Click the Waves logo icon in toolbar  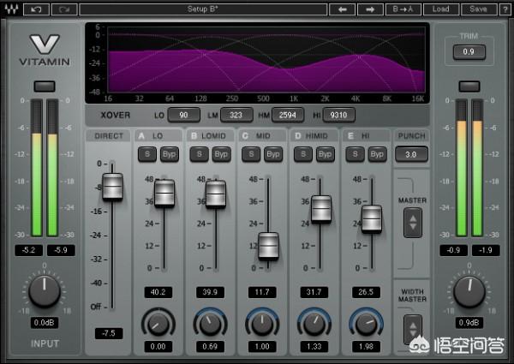pos(11,9)
